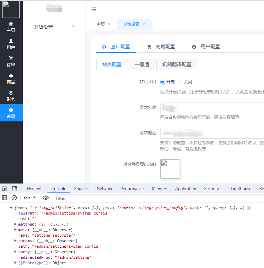Click the broken logo image in sidebar
264x268 pixels.
[11, 9]
